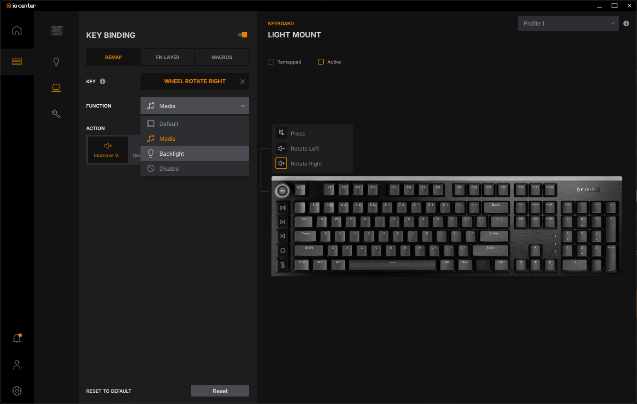This screenshot has height=404, width=637.
Task: Toggle the Key Binding orange switch
Action: (x=243, y=35)
